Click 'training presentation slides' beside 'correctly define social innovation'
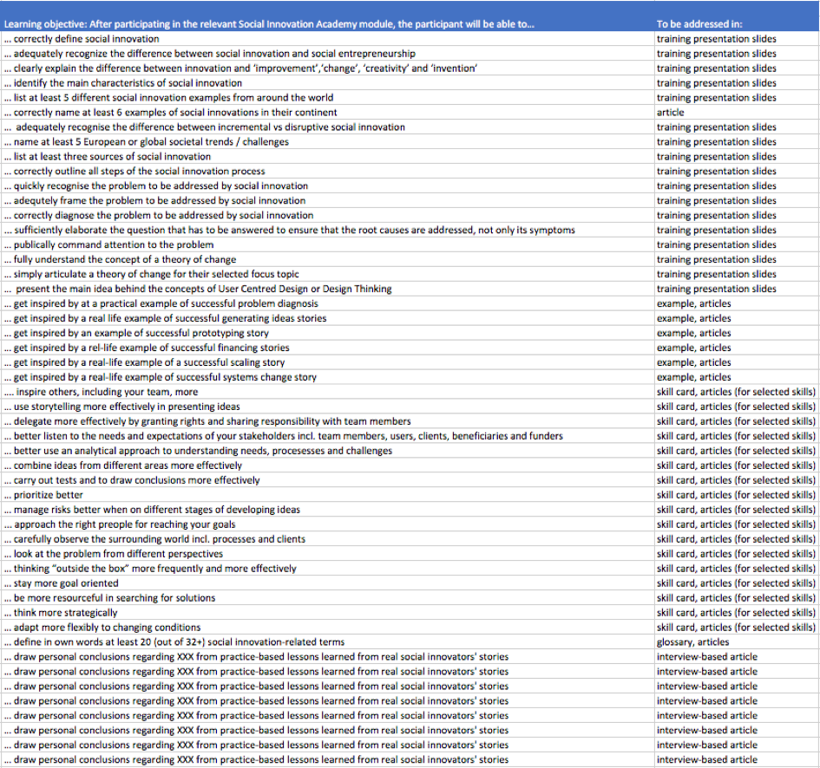 (x=737, y=39)
